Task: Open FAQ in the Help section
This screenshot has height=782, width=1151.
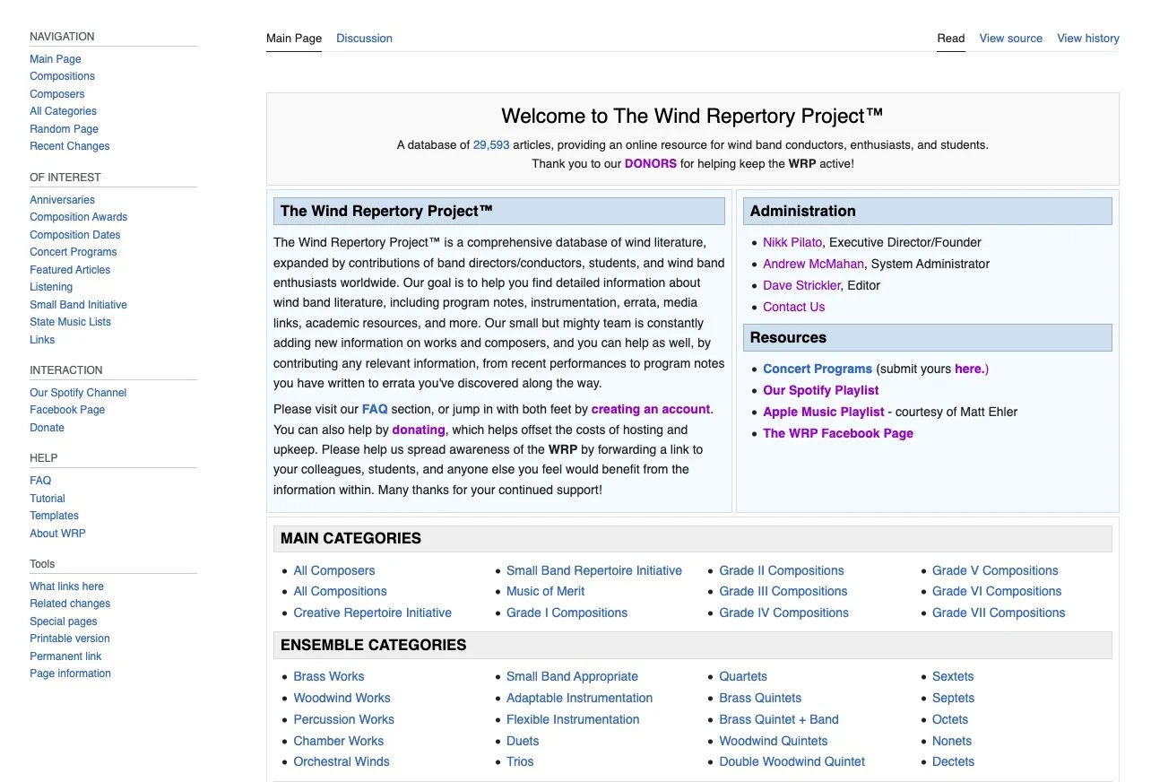Action: 40,481
